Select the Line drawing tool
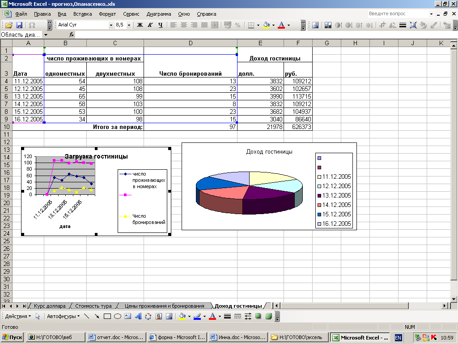 pyautogui.click(x=86, y=316)
